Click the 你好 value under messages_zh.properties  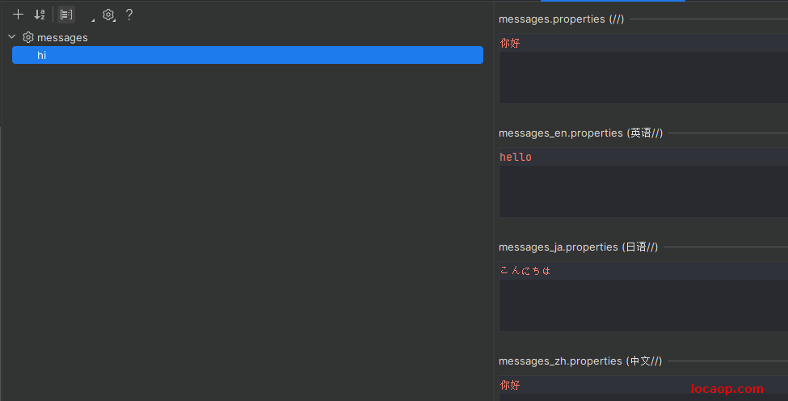pos(510,385)
